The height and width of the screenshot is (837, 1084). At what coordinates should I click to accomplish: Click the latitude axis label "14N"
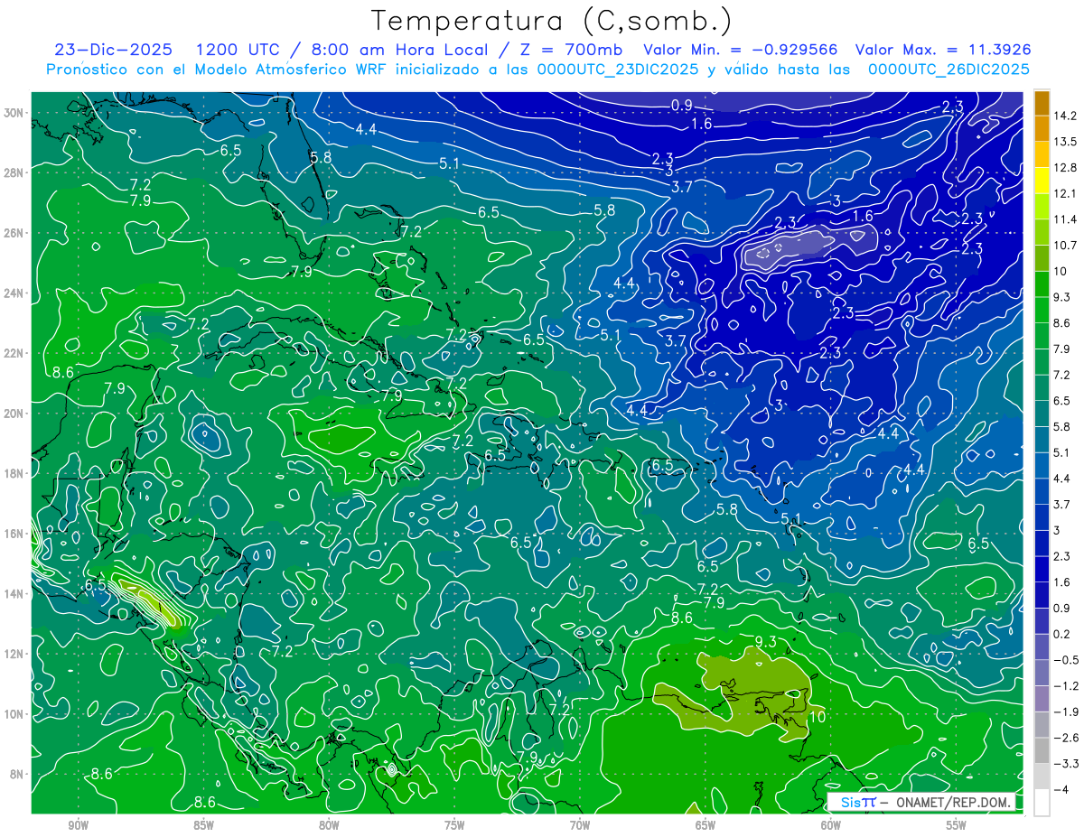[15, 594]
